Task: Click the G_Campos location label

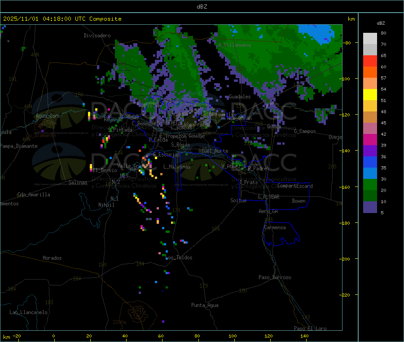Action: (305, 131)
